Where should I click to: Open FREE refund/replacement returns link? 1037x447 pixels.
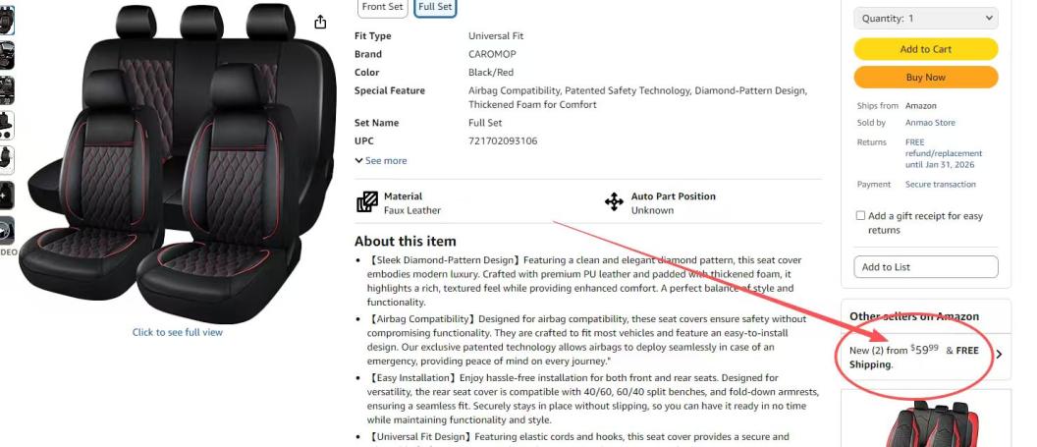[x=944, y=153]
